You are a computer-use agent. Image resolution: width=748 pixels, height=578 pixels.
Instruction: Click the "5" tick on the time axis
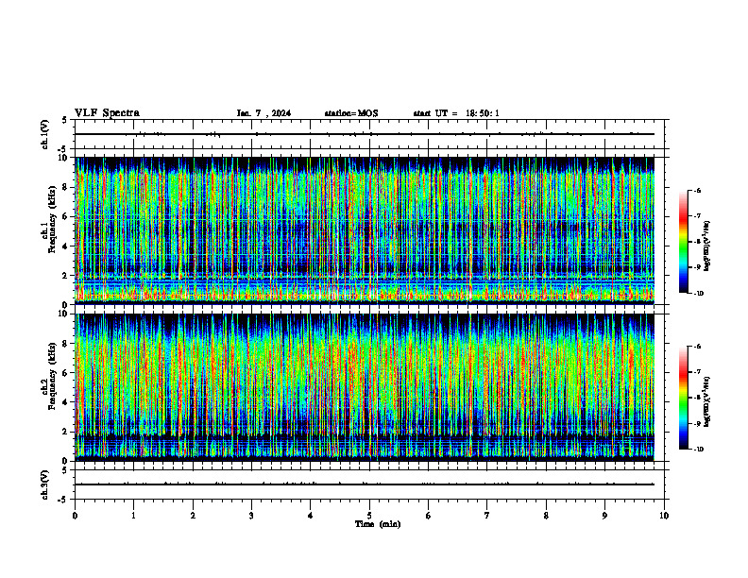coord(369,516)
